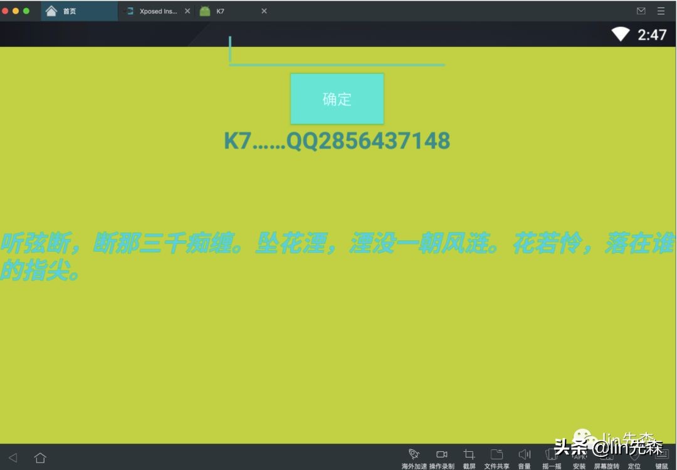Open the mail envelope icon
This screenshot has width=677, height=470.
tap(641, 11)
